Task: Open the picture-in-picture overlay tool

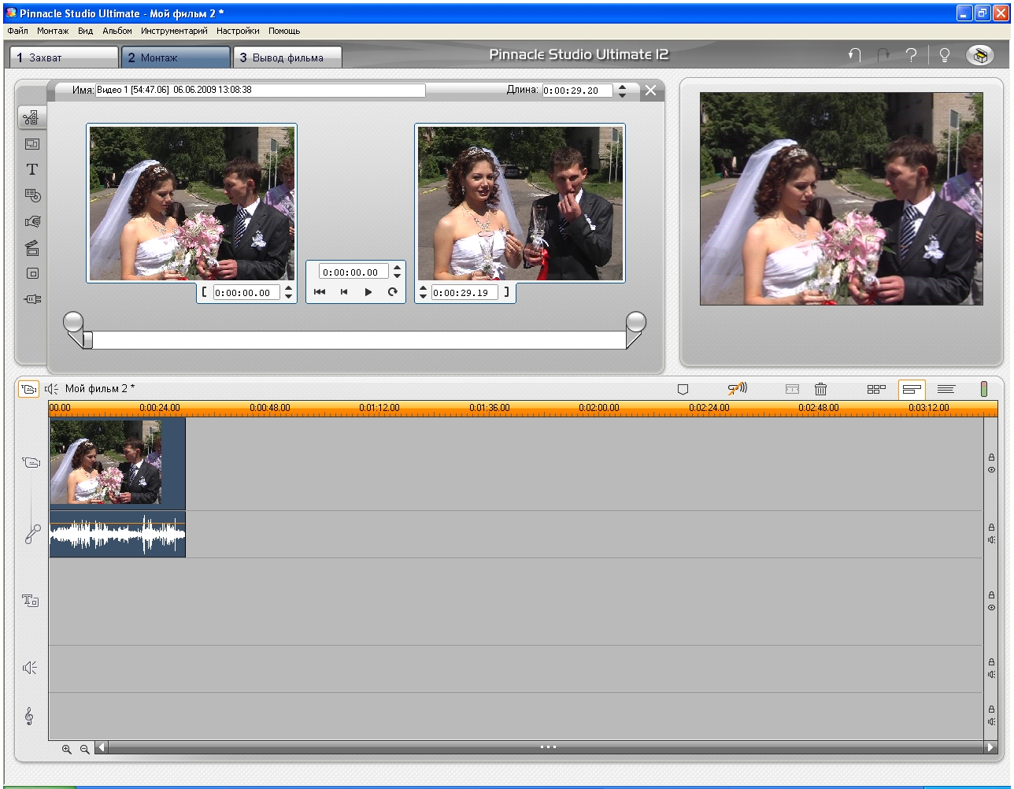Action: 31,144
